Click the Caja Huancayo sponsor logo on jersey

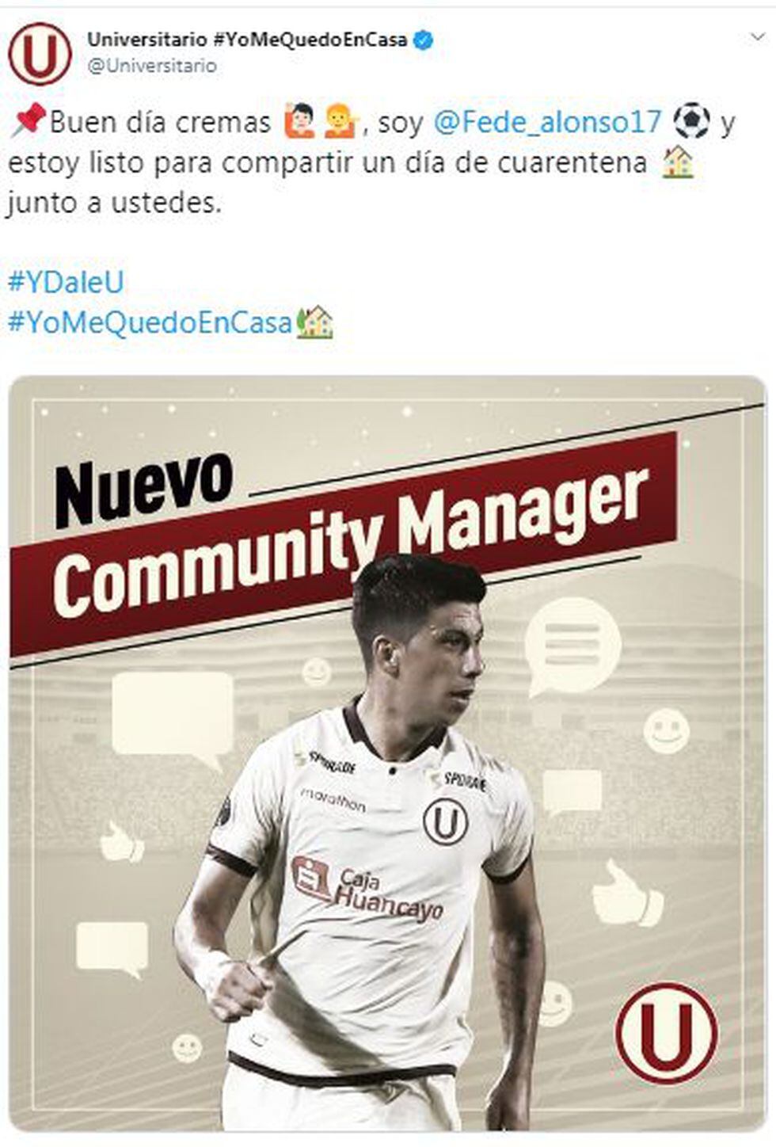[x=367, y=889]
